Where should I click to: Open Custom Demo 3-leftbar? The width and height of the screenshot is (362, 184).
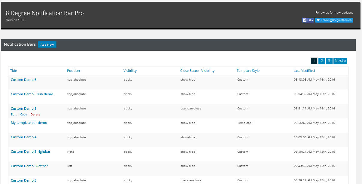point(29,166)
